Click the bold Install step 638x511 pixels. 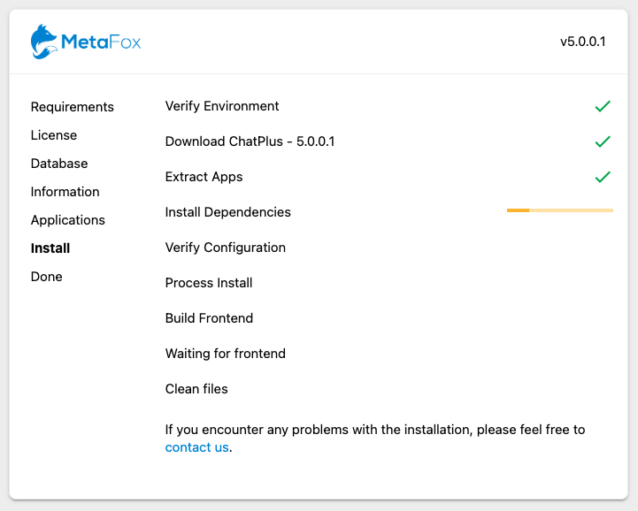[x=50, y=248]
